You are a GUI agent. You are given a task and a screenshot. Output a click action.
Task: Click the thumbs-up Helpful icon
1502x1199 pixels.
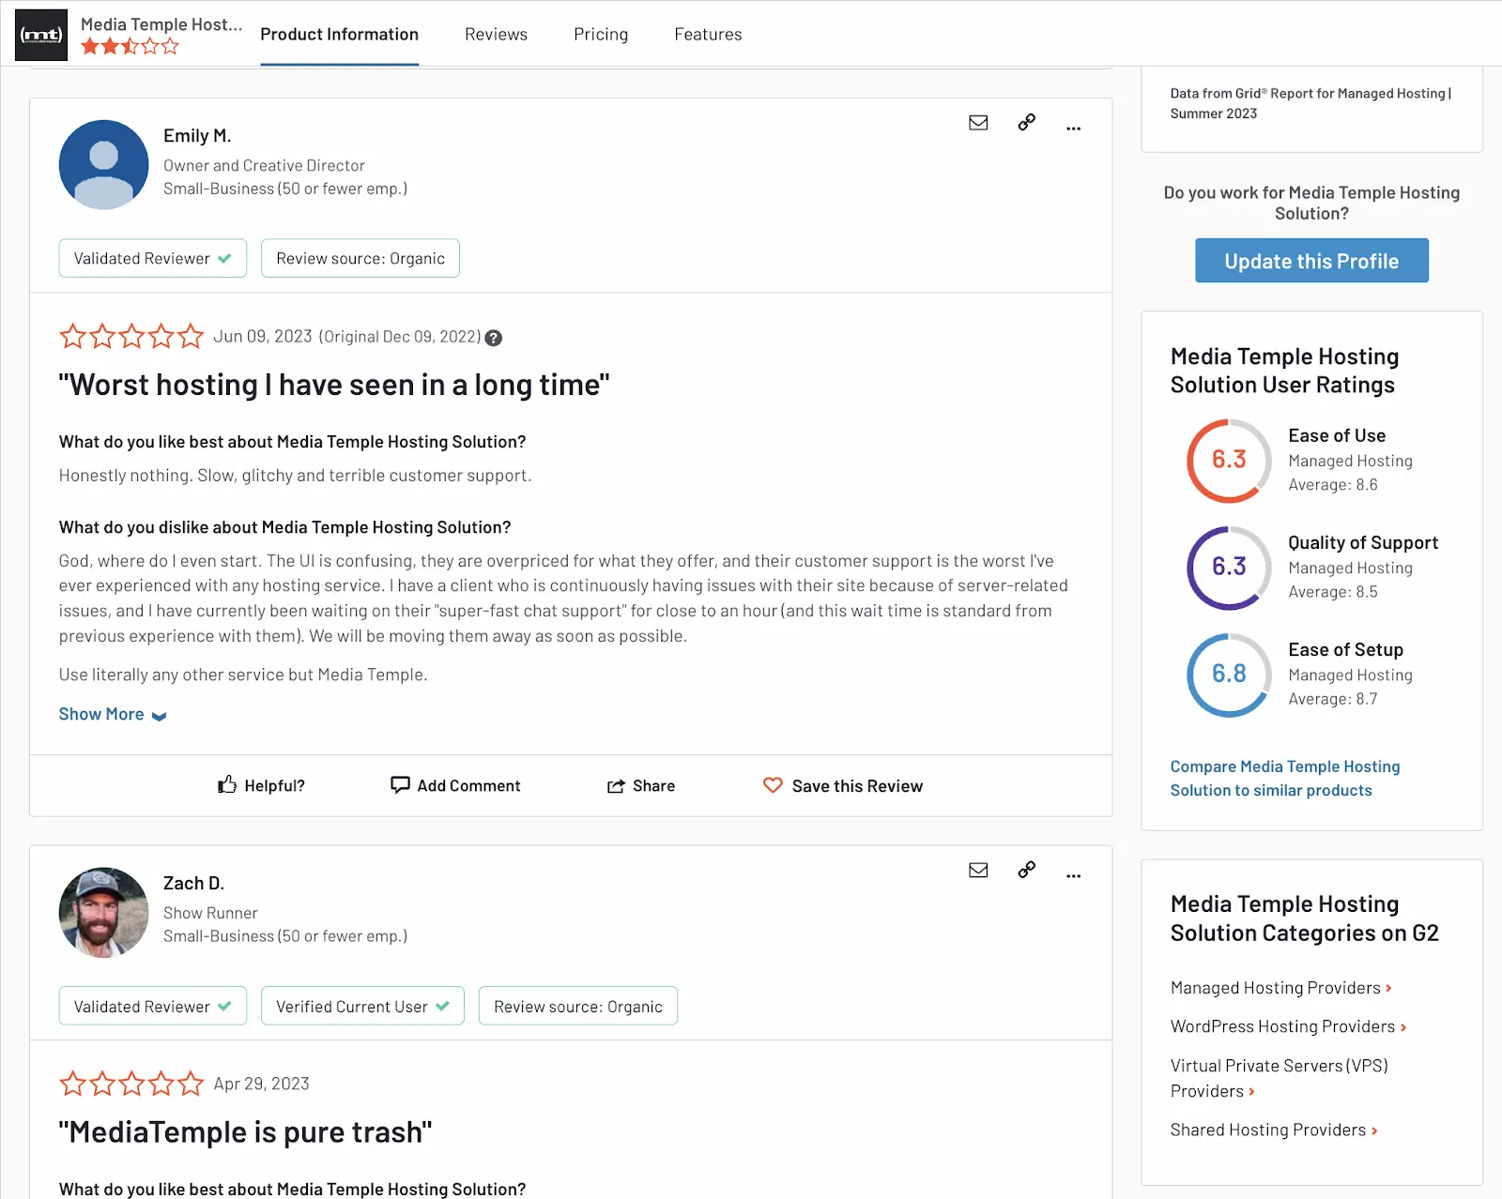point(227,784)
